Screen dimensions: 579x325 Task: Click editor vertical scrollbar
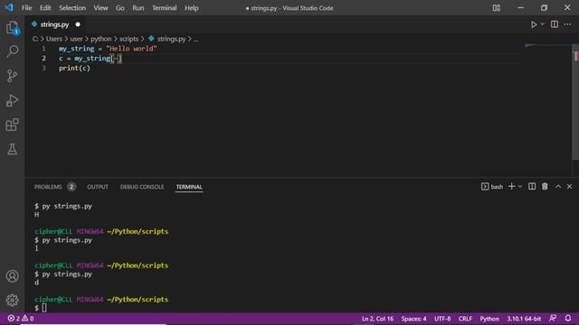coord(575,102)
